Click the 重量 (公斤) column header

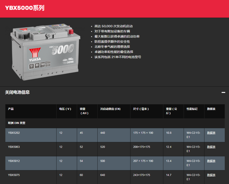point(173,111)
